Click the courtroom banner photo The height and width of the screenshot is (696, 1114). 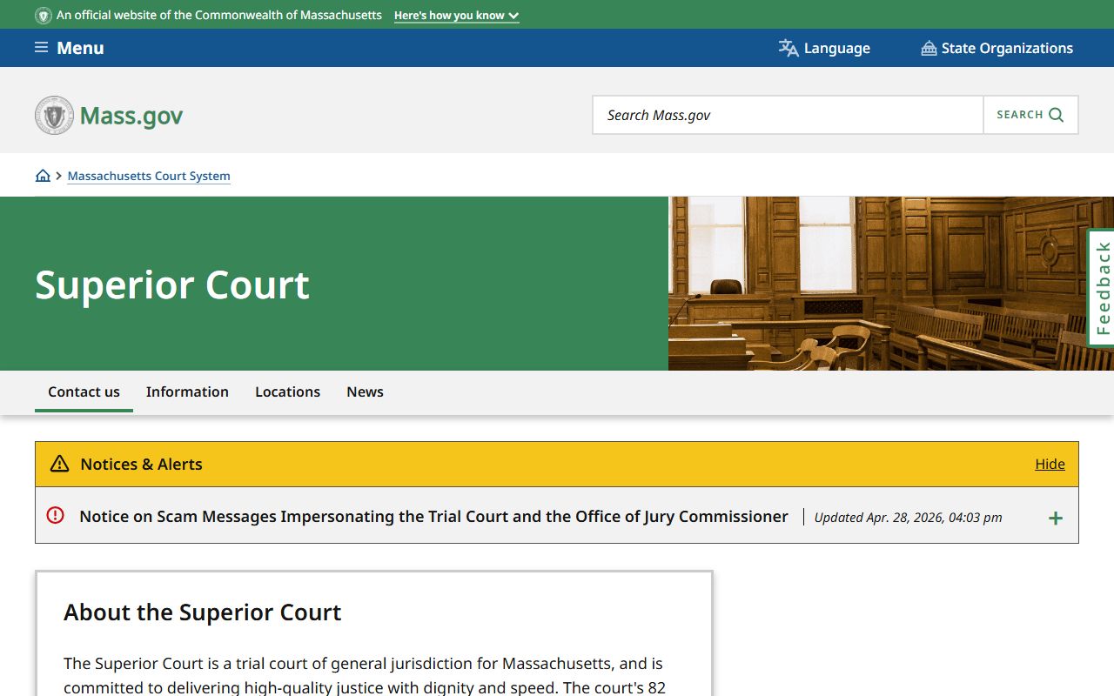(891, 284)
